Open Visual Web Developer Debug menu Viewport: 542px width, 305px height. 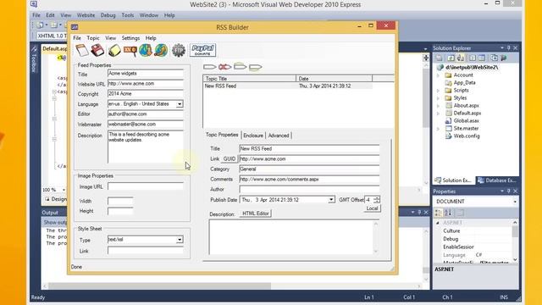tap(108, 15)
